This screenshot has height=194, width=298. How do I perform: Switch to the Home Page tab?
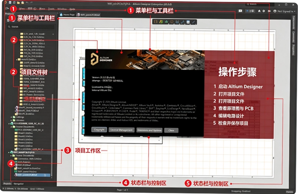(67, 14)
